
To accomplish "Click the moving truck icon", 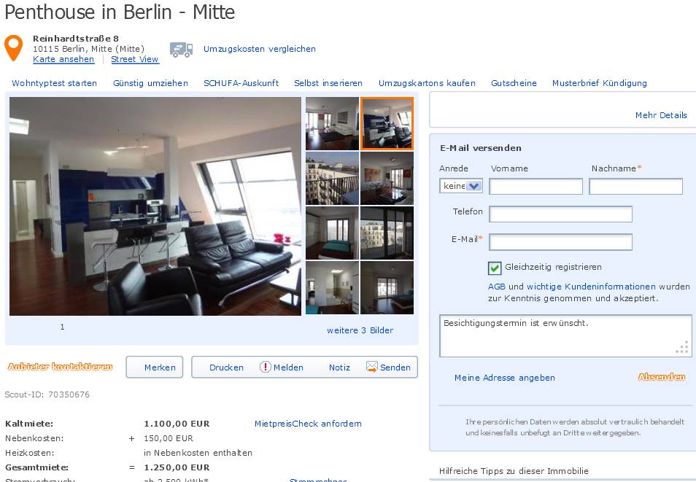I will 181,50.
